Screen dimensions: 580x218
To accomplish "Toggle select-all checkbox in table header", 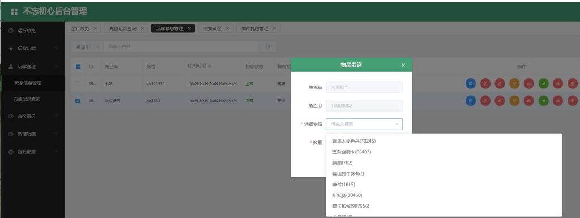I will pyautogui.click(x=78, y=66).
